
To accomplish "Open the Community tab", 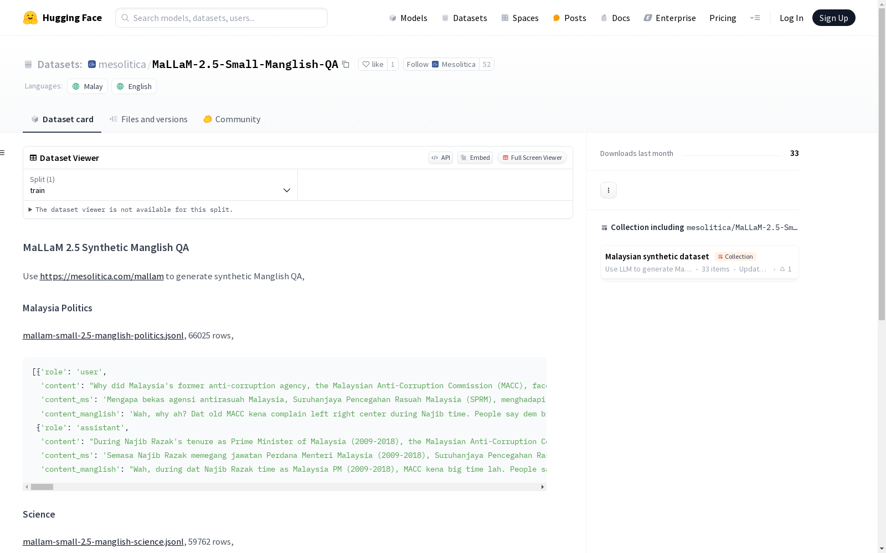I will (232, 119).
